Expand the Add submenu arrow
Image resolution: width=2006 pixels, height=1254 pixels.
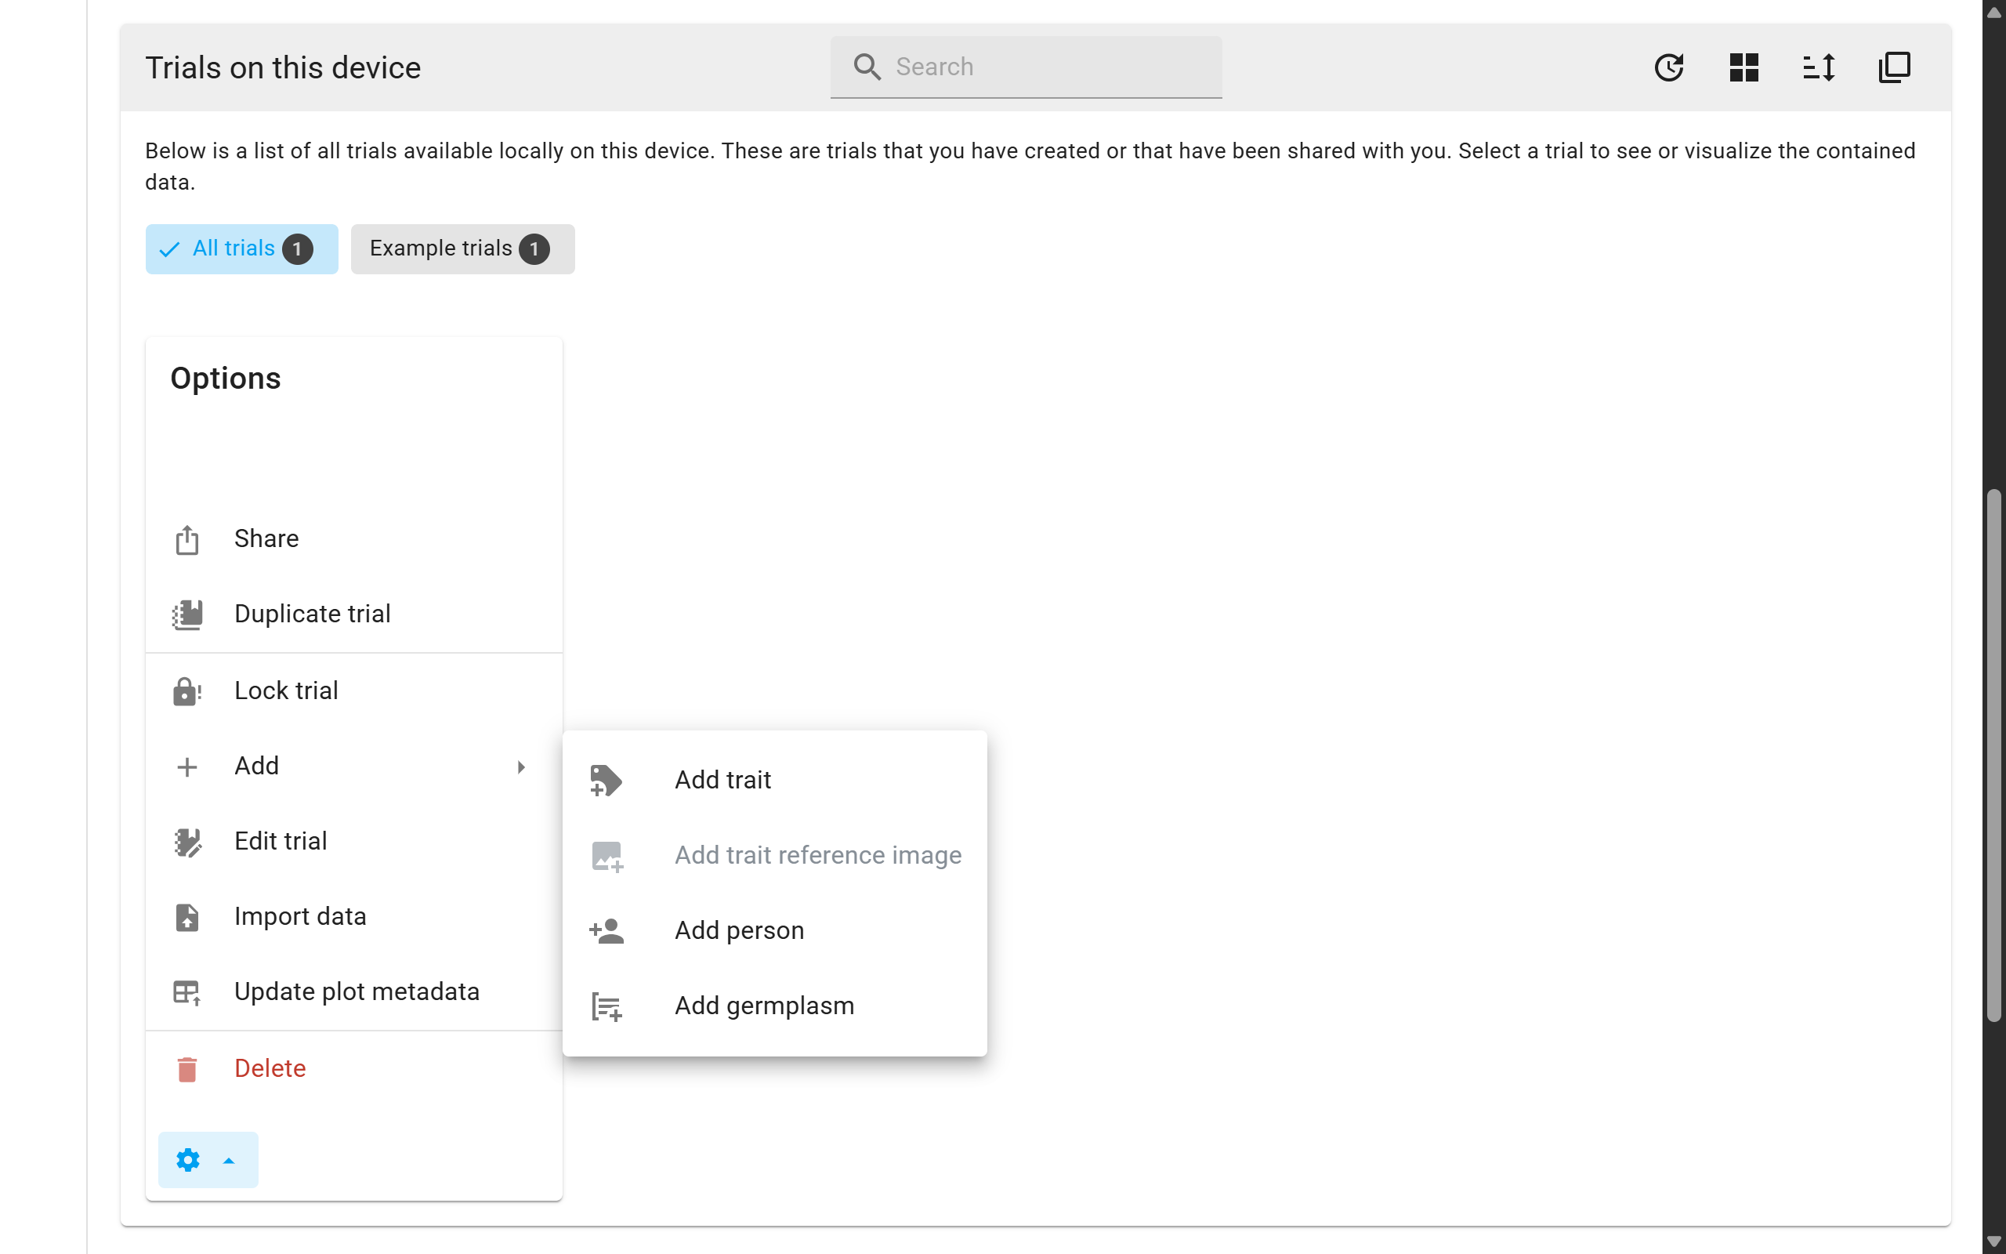[x=520, y=767]
